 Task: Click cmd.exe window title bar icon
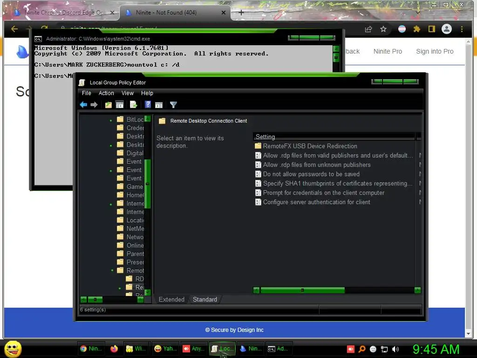tap(38, 39)
